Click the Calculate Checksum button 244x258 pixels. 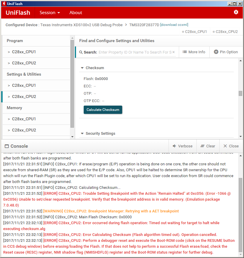pos(103,110)
